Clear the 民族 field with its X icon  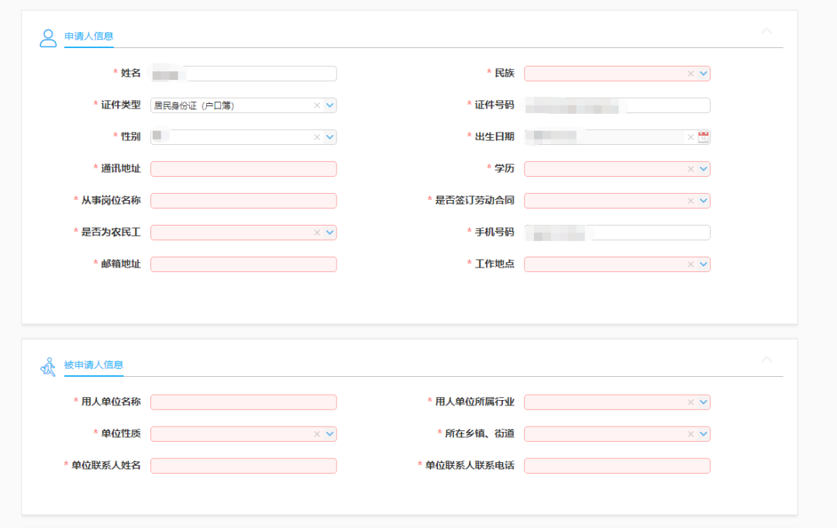pos(691,74)
